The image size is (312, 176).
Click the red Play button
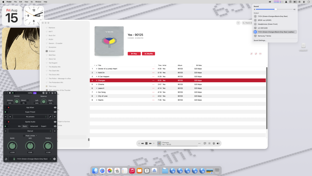(134, 54)
